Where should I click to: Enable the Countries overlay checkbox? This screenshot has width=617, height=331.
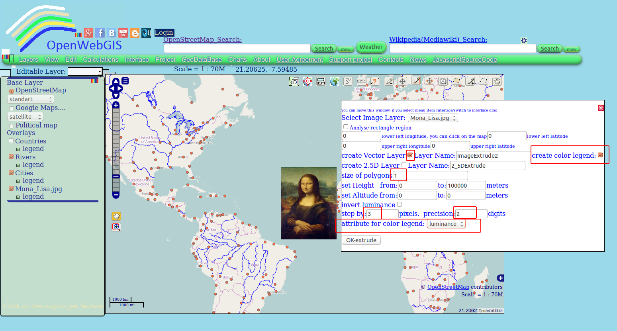coord(11,141)
